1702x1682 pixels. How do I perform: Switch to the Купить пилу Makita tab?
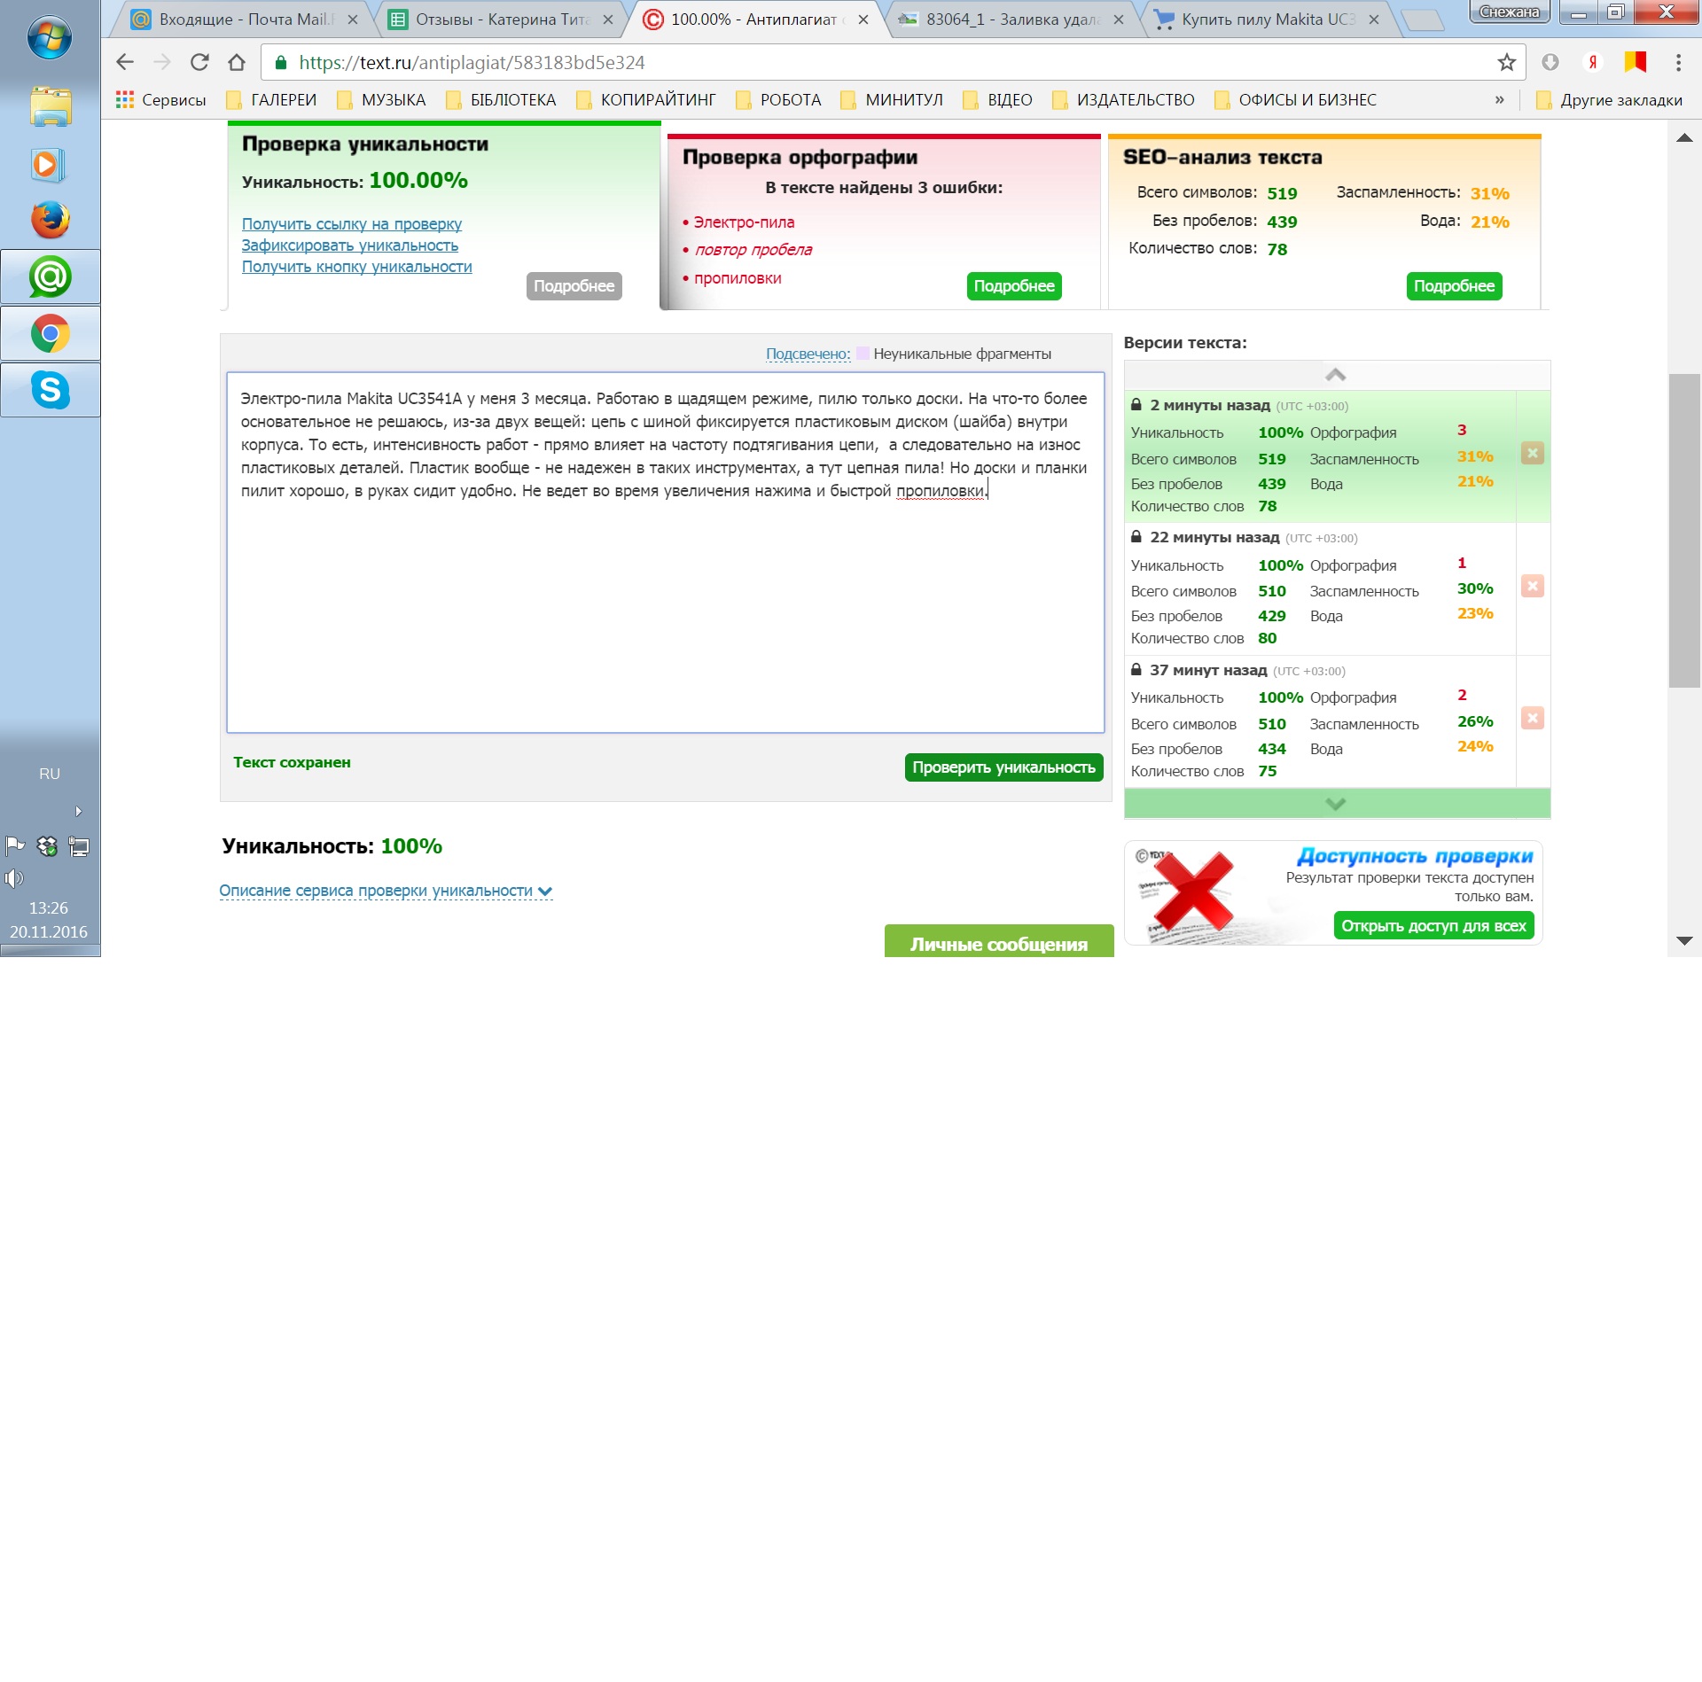click(1268, 19)
